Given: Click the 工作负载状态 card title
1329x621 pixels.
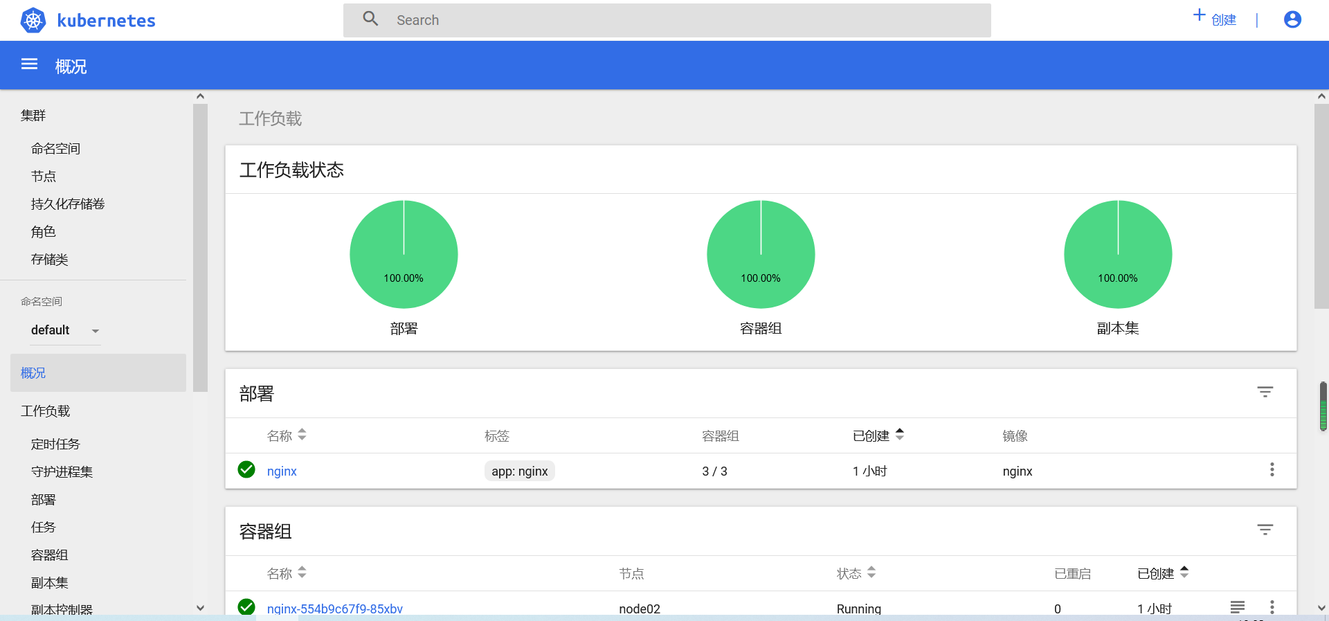Looking at the screenshot, I should [x=291, y=170].
